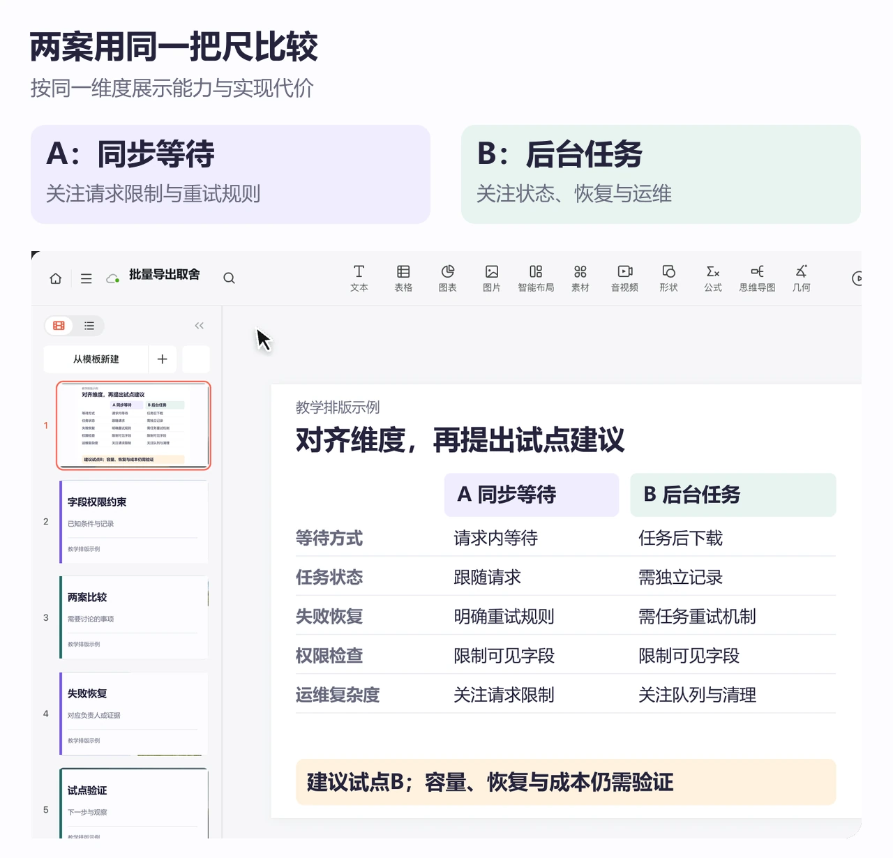Image resolution: width=893 pixels, height=858 pixels.
Task: Insert a shape with 形状 tool
Action: [x=669, y=278]
